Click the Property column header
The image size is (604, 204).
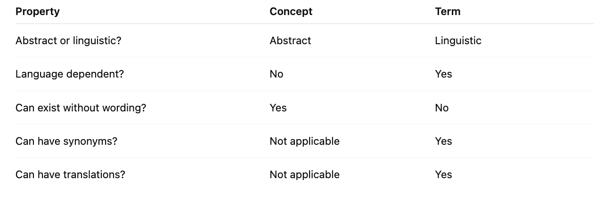[38, 12]
